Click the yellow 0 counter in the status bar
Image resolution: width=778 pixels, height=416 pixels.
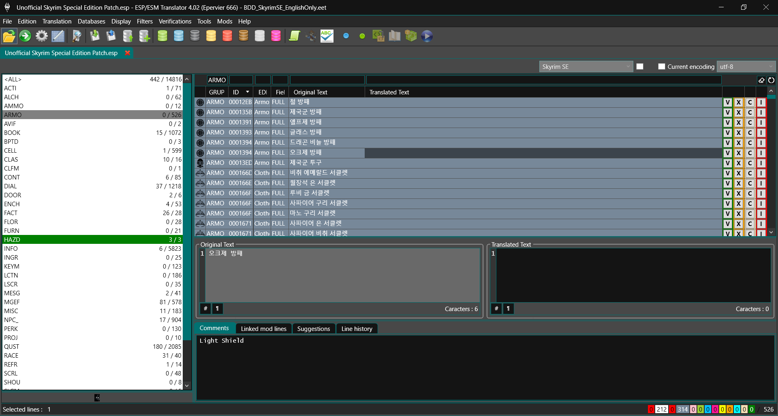coord(722,409)
